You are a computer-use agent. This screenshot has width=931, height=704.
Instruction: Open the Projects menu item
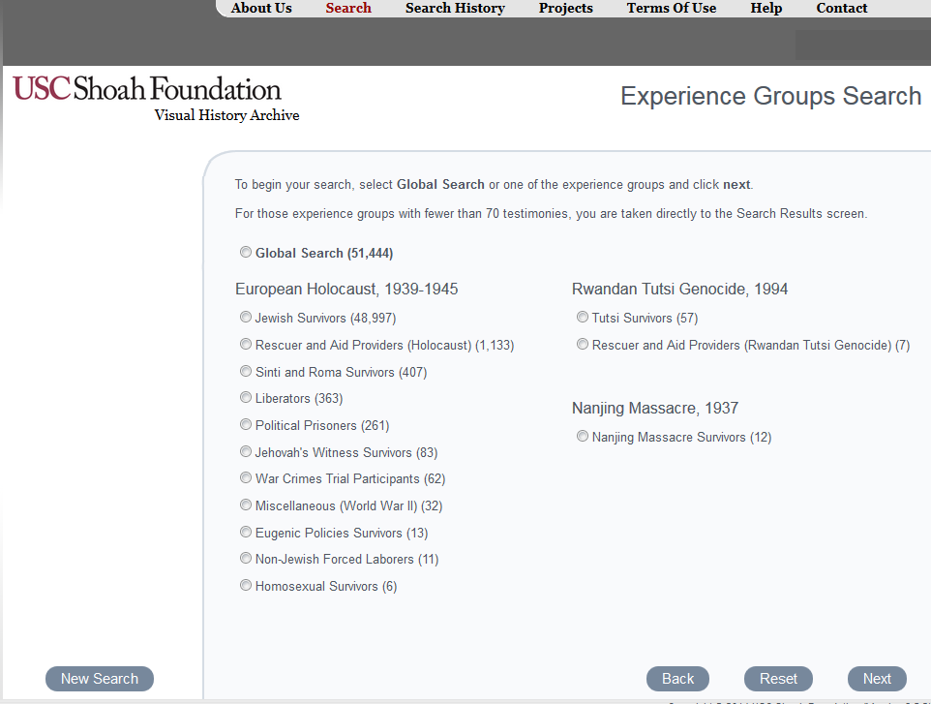click(566, 8)
